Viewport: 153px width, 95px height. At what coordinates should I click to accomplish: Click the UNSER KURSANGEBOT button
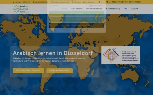[59, 71]
